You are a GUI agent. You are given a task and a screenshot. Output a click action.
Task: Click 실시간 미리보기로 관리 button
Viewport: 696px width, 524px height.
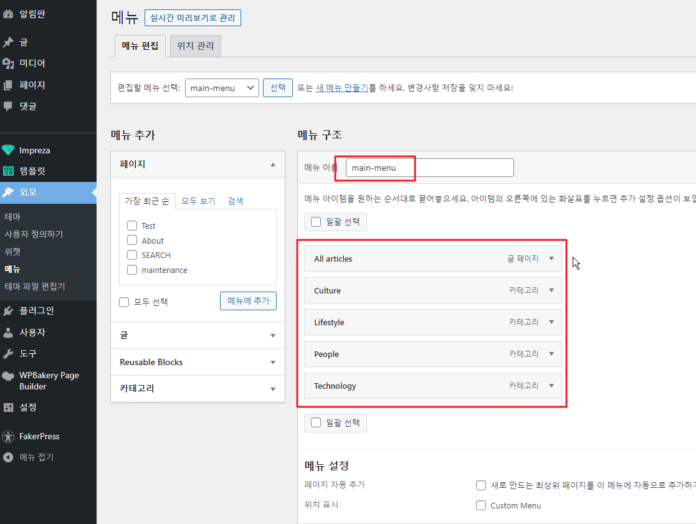193,17
